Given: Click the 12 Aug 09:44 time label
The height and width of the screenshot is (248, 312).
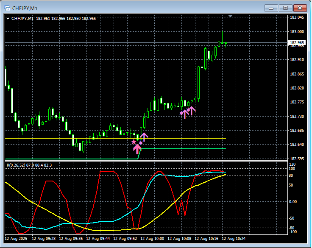Looking at the screenshot, I should tap(98, 238).
